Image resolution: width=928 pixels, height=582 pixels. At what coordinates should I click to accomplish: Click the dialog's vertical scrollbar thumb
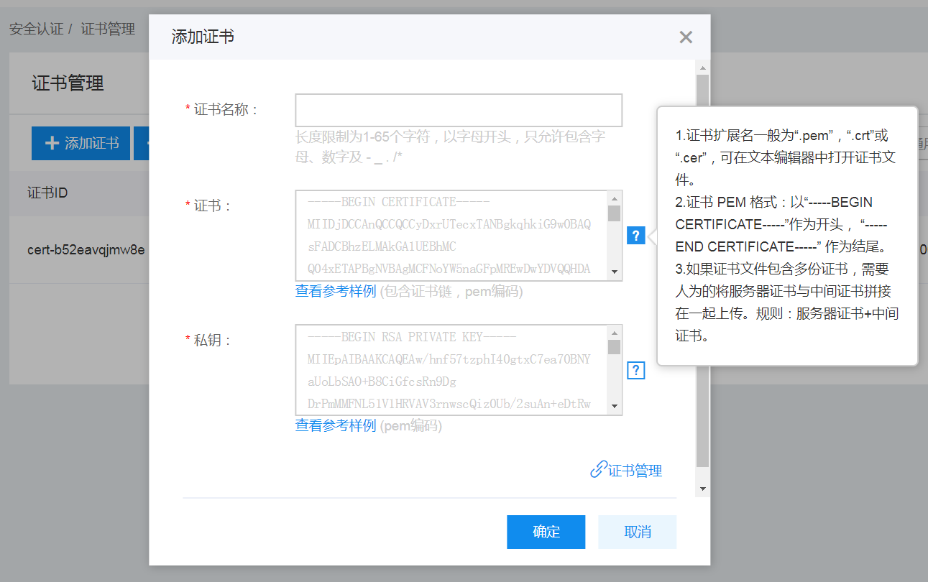703,272
